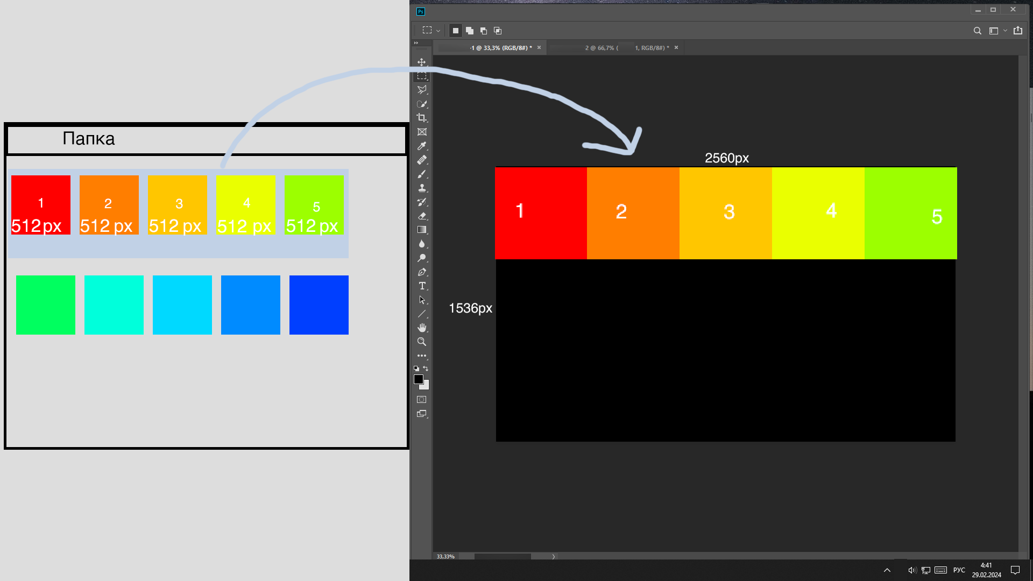Viewport: 1033px width, 581px height.
Task: Pick the Brush tool
Action: 422,174
